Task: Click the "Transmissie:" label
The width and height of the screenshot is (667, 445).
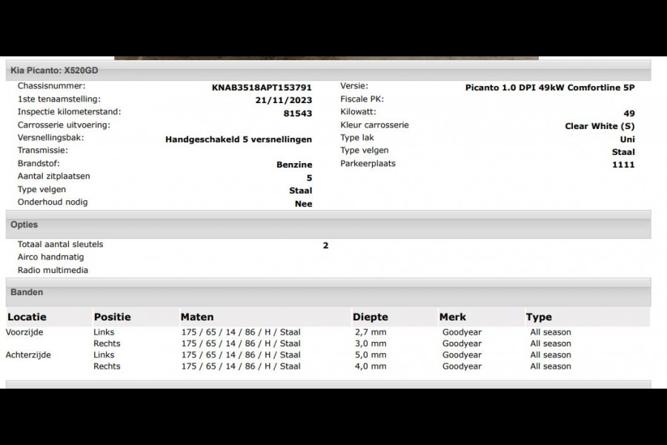Action: (42, 150)
